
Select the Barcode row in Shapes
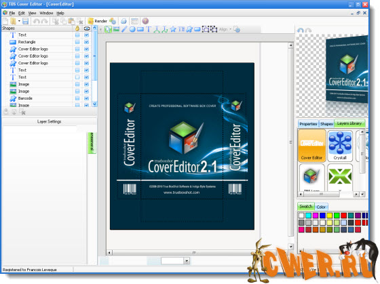click(46, 98)
